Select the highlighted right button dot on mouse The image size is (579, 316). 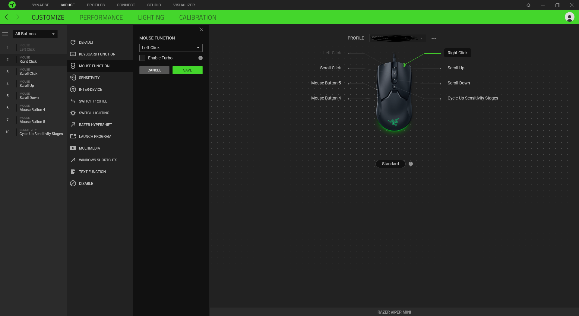tap(404, 65)
